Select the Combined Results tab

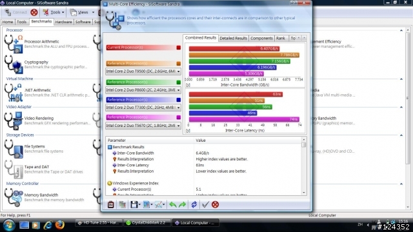tap(201, 38)
